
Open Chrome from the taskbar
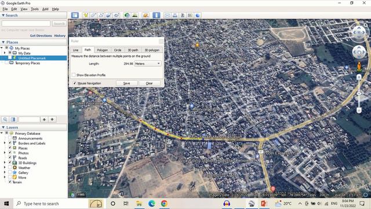pos(164,203)
